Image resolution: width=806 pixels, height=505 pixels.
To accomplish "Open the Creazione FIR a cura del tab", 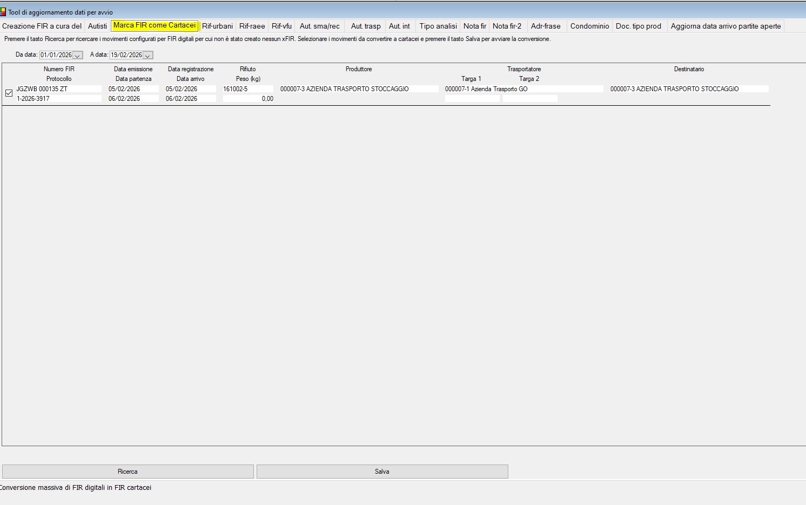I will pos(42,26).
